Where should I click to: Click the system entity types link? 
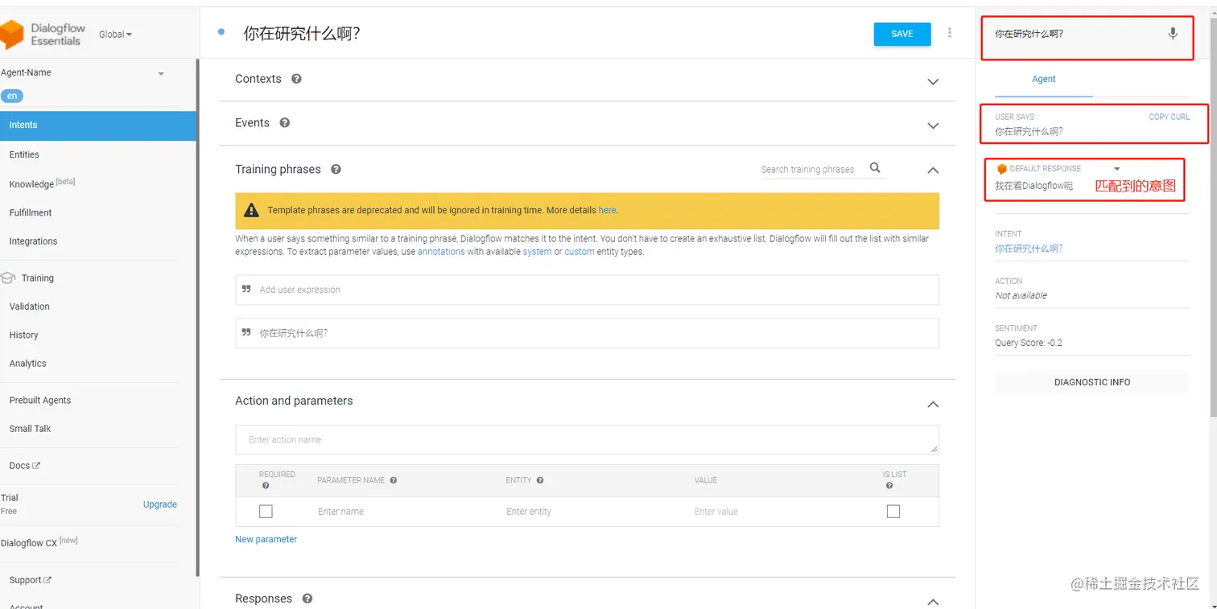click(538, 252)
